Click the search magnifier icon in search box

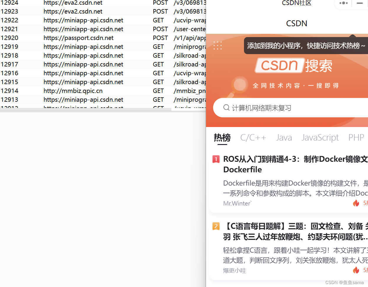pyautogui.click(x=226, y=108)
